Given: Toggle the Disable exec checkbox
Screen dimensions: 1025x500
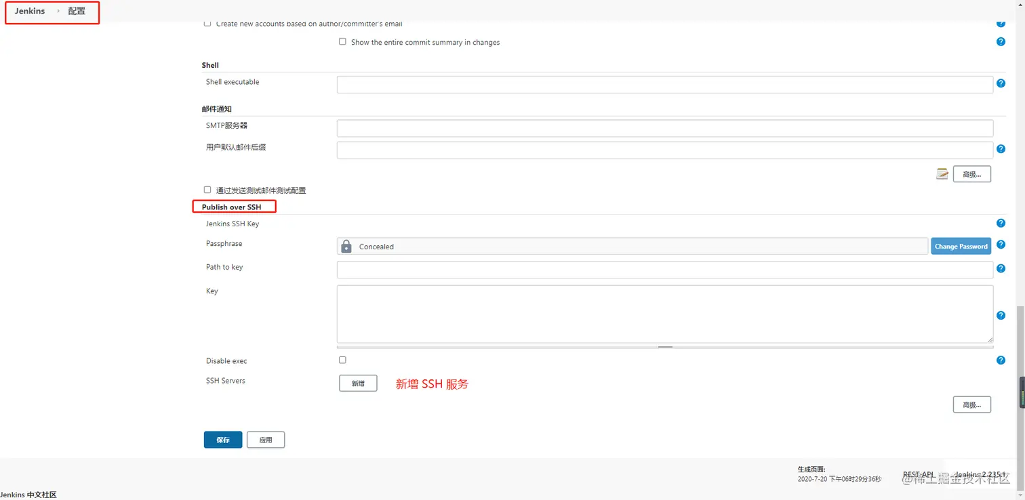Looking at the screenshot, I should [x=342, y=360].
